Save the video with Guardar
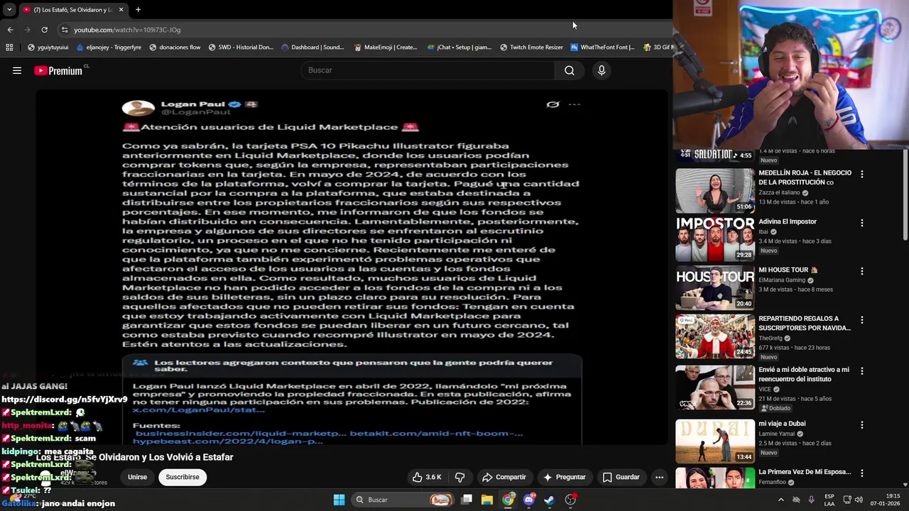The height and width of the screenshot is (511, 909). click(621, 477)
